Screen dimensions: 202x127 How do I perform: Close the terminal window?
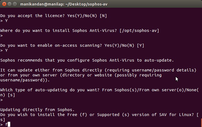4,4
